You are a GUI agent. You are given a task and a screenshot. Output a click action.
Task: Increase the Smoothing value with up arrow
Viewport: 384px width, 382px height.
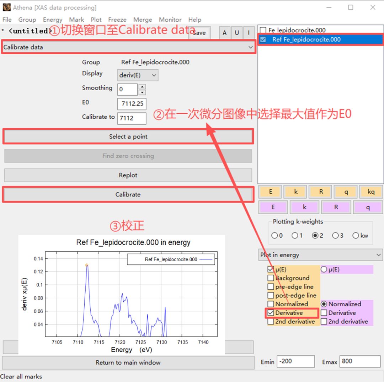pos(142,87)
